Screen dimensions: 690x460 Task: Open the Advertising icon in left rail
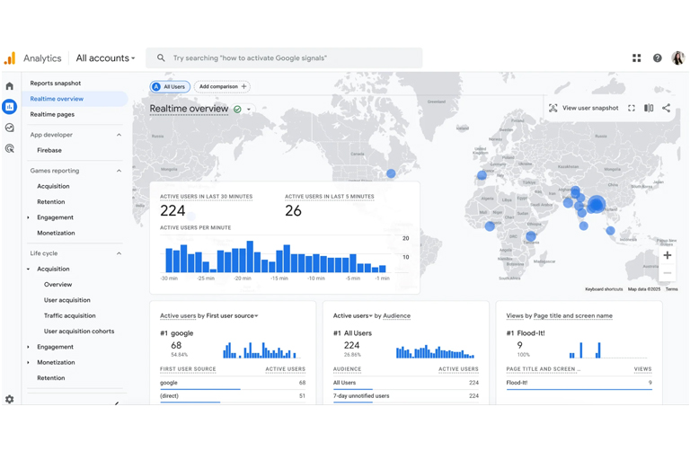pos(10,148)
